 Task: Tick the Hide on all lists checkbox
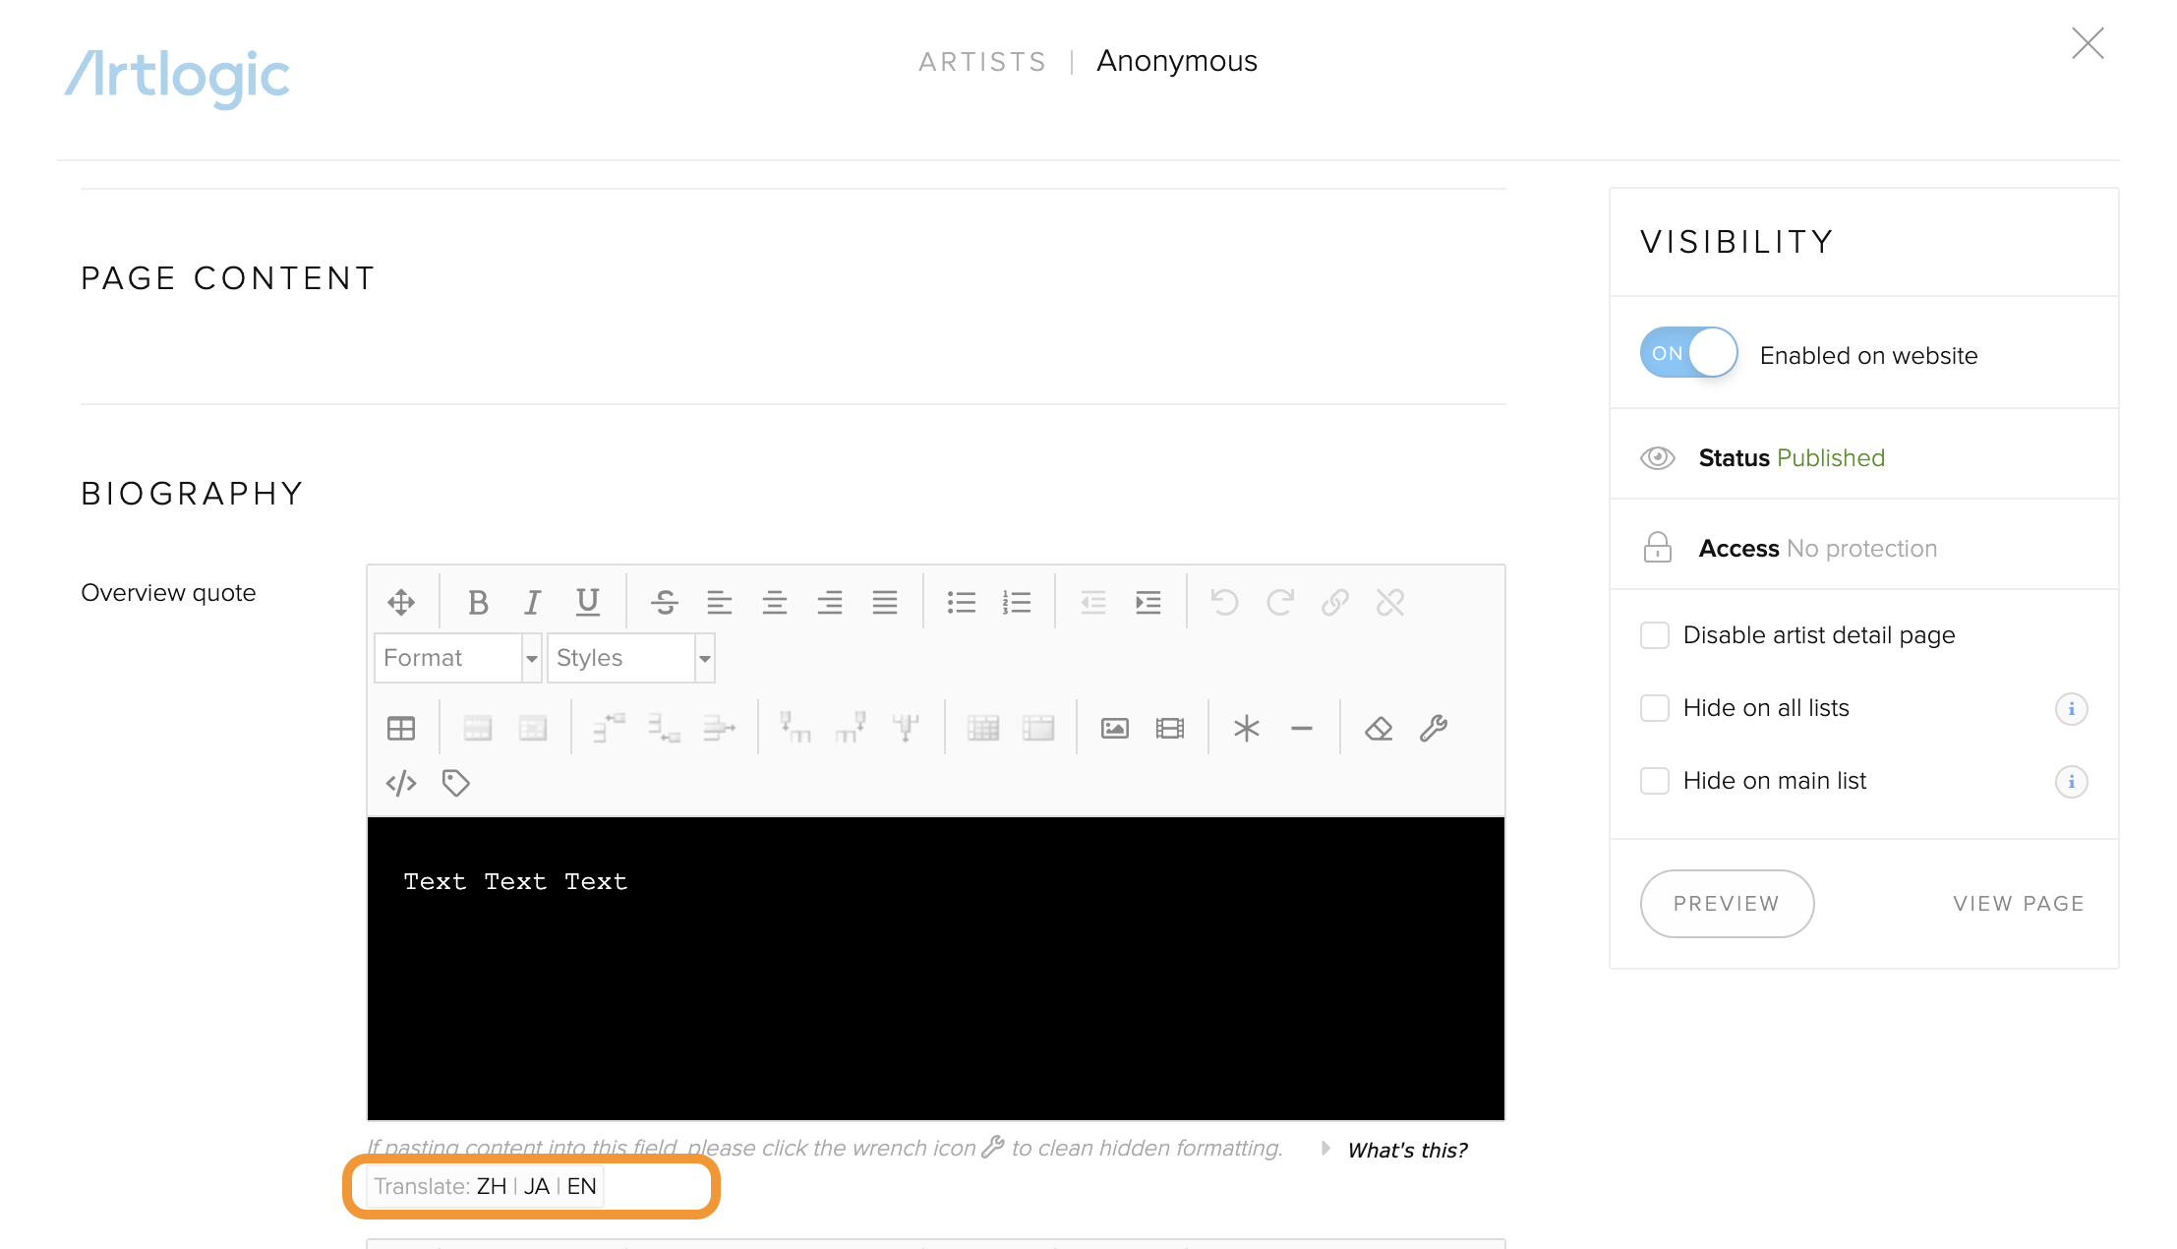pyautogui.click(x=1655, y=708)
